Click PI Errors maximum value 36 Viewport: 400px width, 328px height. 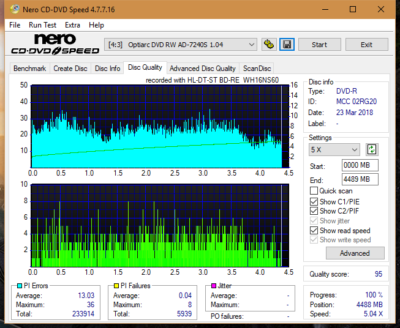[x=91, y=305]
